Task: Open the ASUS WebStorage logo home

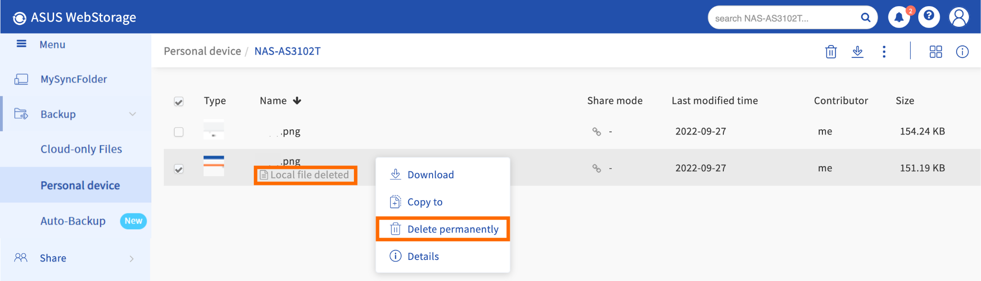Action: click(74, 18)
